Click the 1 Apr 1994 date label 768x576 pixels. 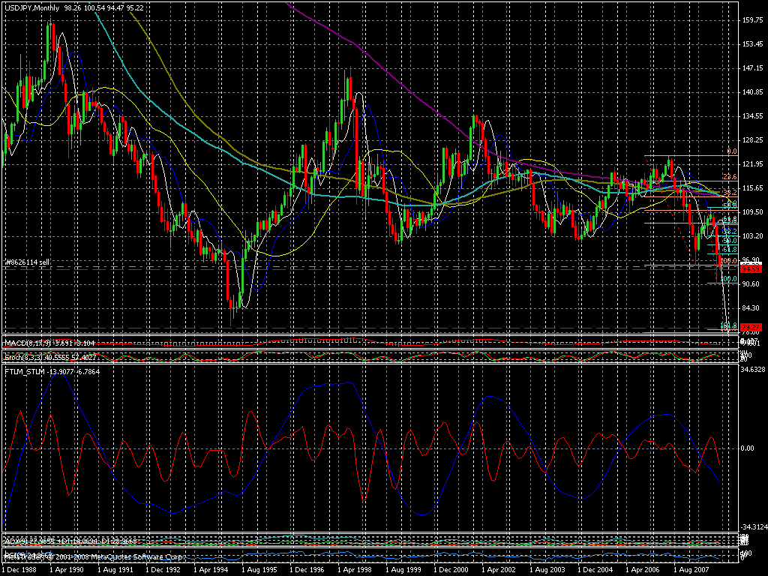pos(211,570)
